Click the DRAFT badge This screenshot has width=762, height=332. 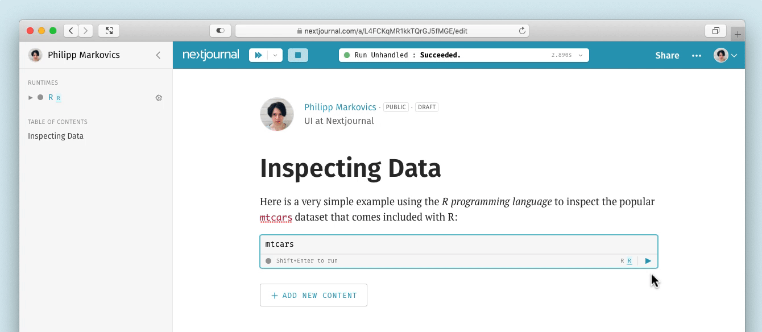point(426,107)
